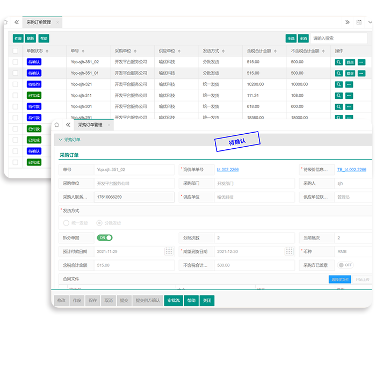Screen dimensions: 376x376
Task: Click the 提交供方确认 button
Action: click(x=148, y=300)
